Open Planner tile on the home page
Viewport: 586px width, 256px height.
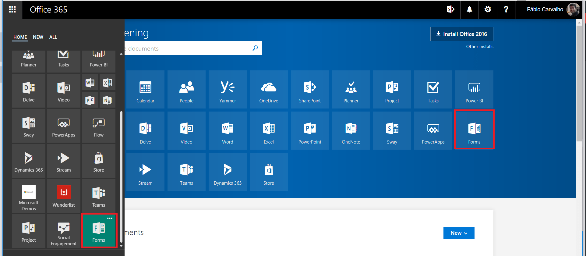[x=351, y=89]
